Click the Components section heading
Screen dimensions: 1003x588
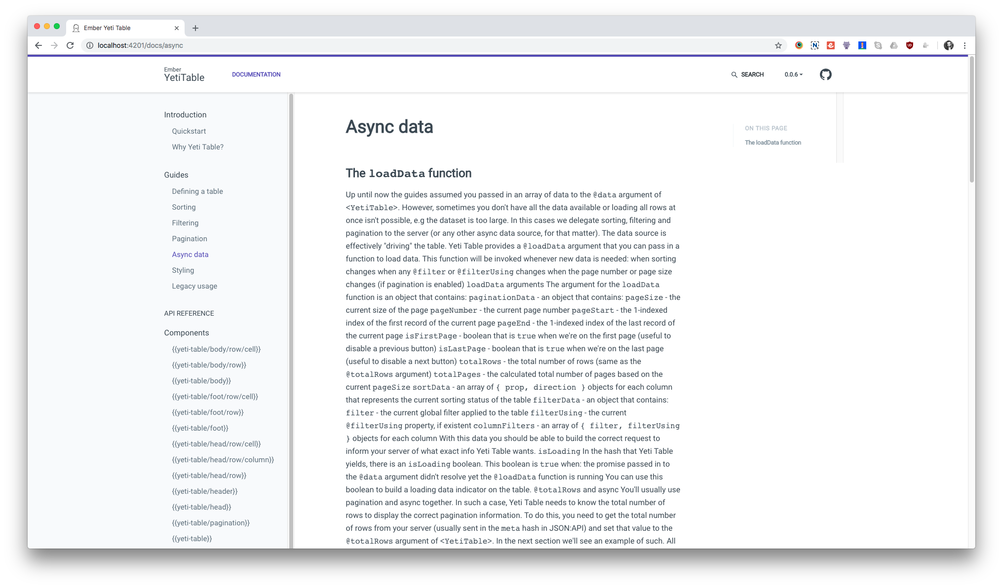click(187, 333)
